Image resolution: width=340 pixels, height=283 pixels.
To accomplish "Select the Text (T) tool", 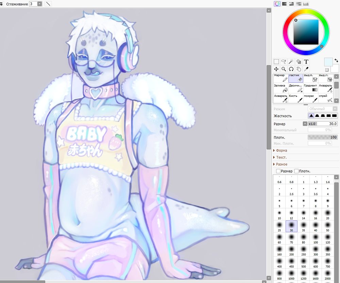I will (x=306, y=62).
